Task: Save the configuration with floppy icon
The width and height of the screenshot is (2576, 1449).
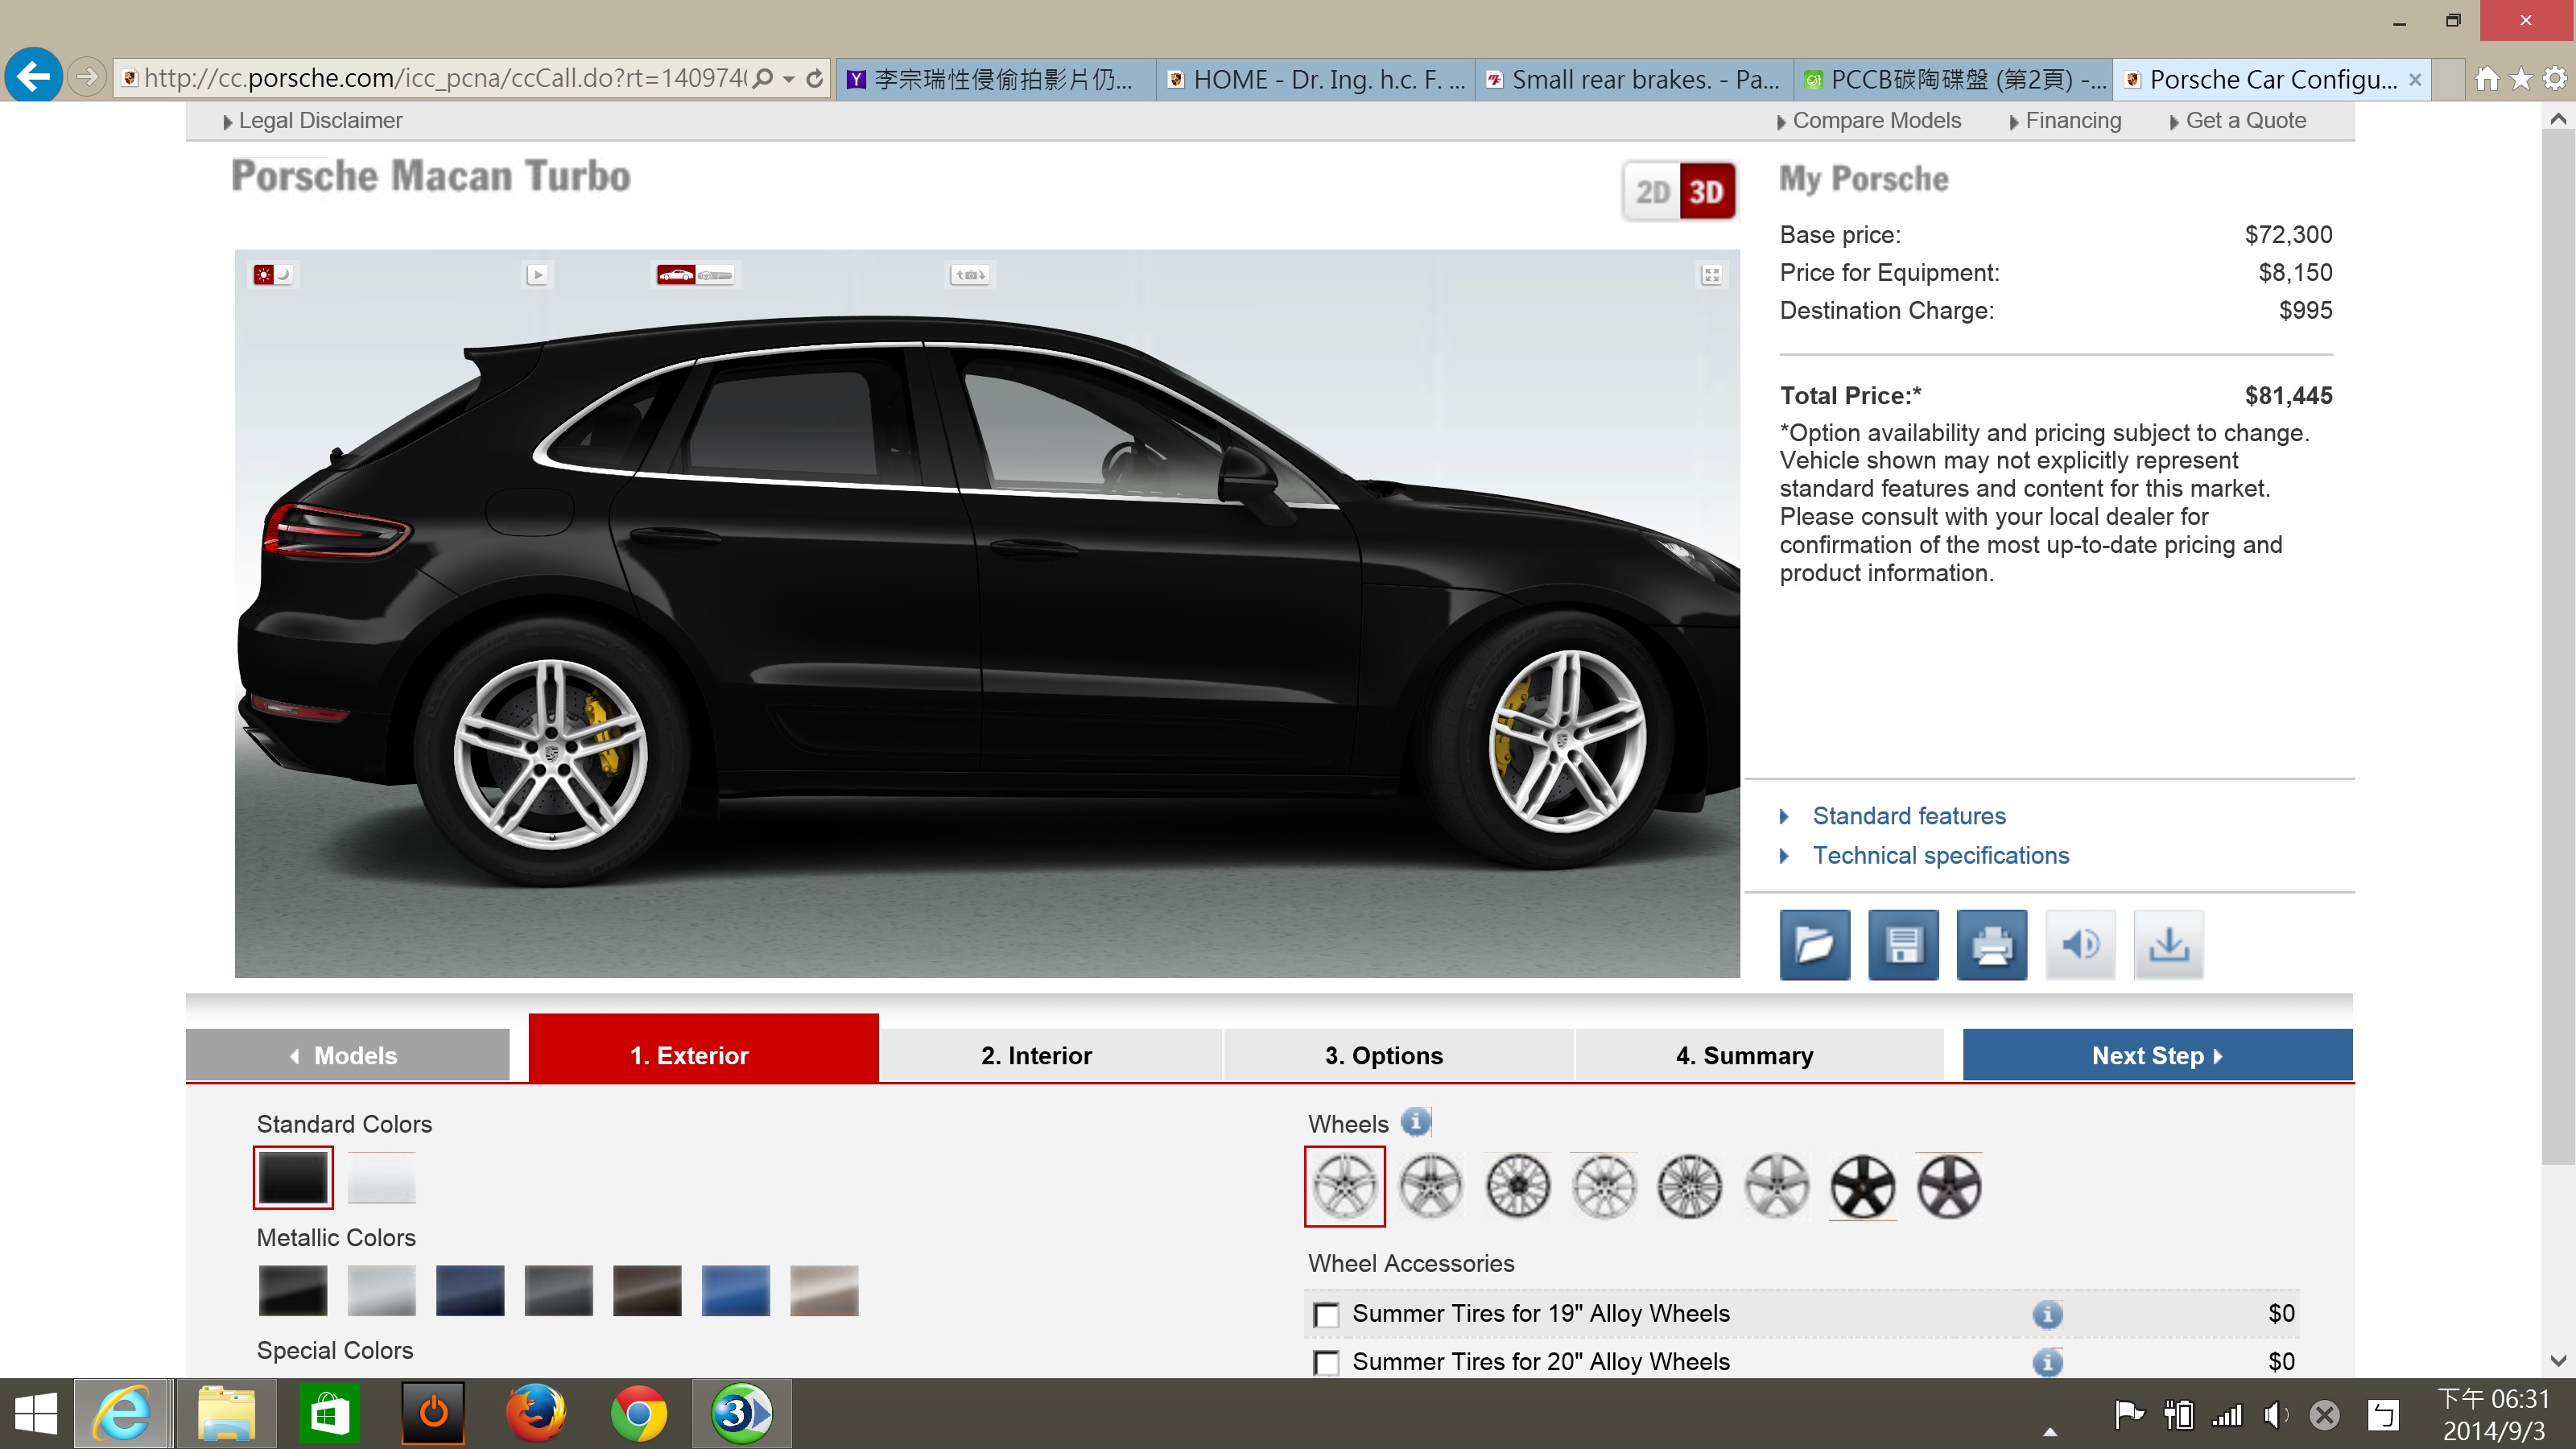Action: pos(1903,944)
